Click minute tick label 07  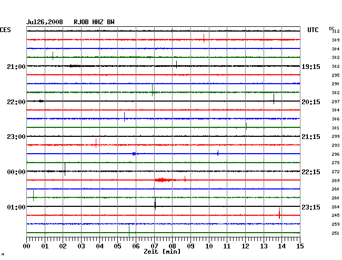click(x=154, y=246)
